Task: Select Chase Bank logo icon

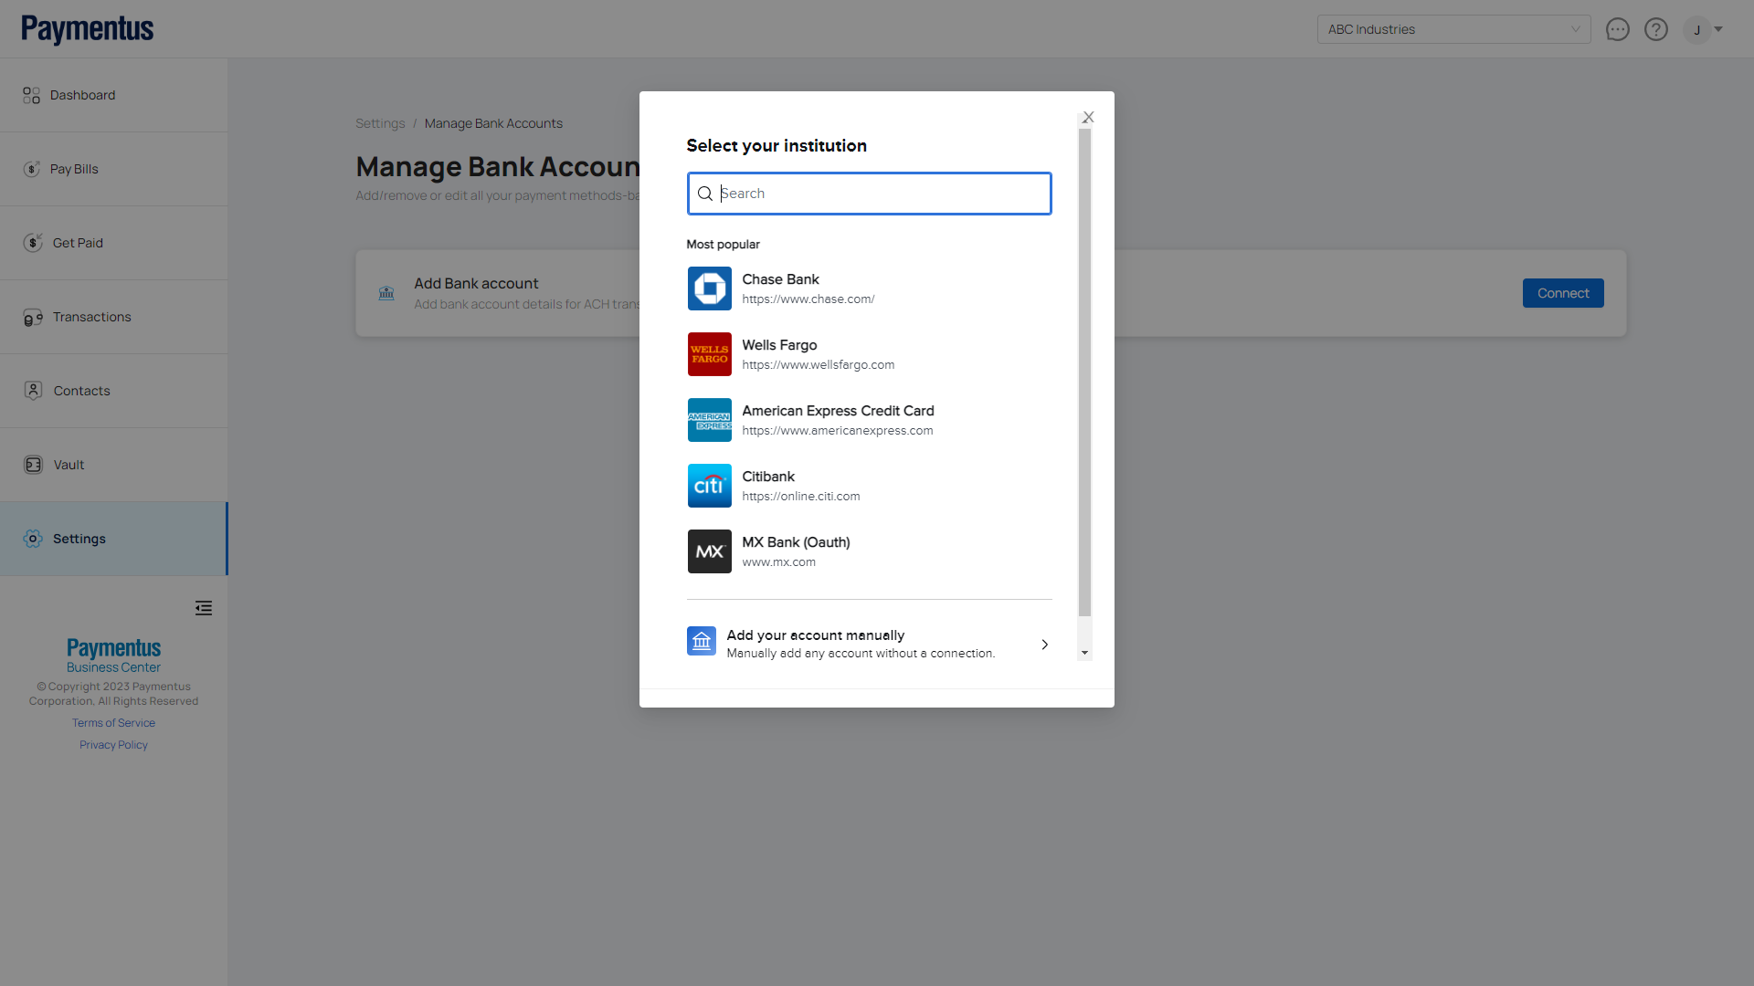Action: coord(709,288)
